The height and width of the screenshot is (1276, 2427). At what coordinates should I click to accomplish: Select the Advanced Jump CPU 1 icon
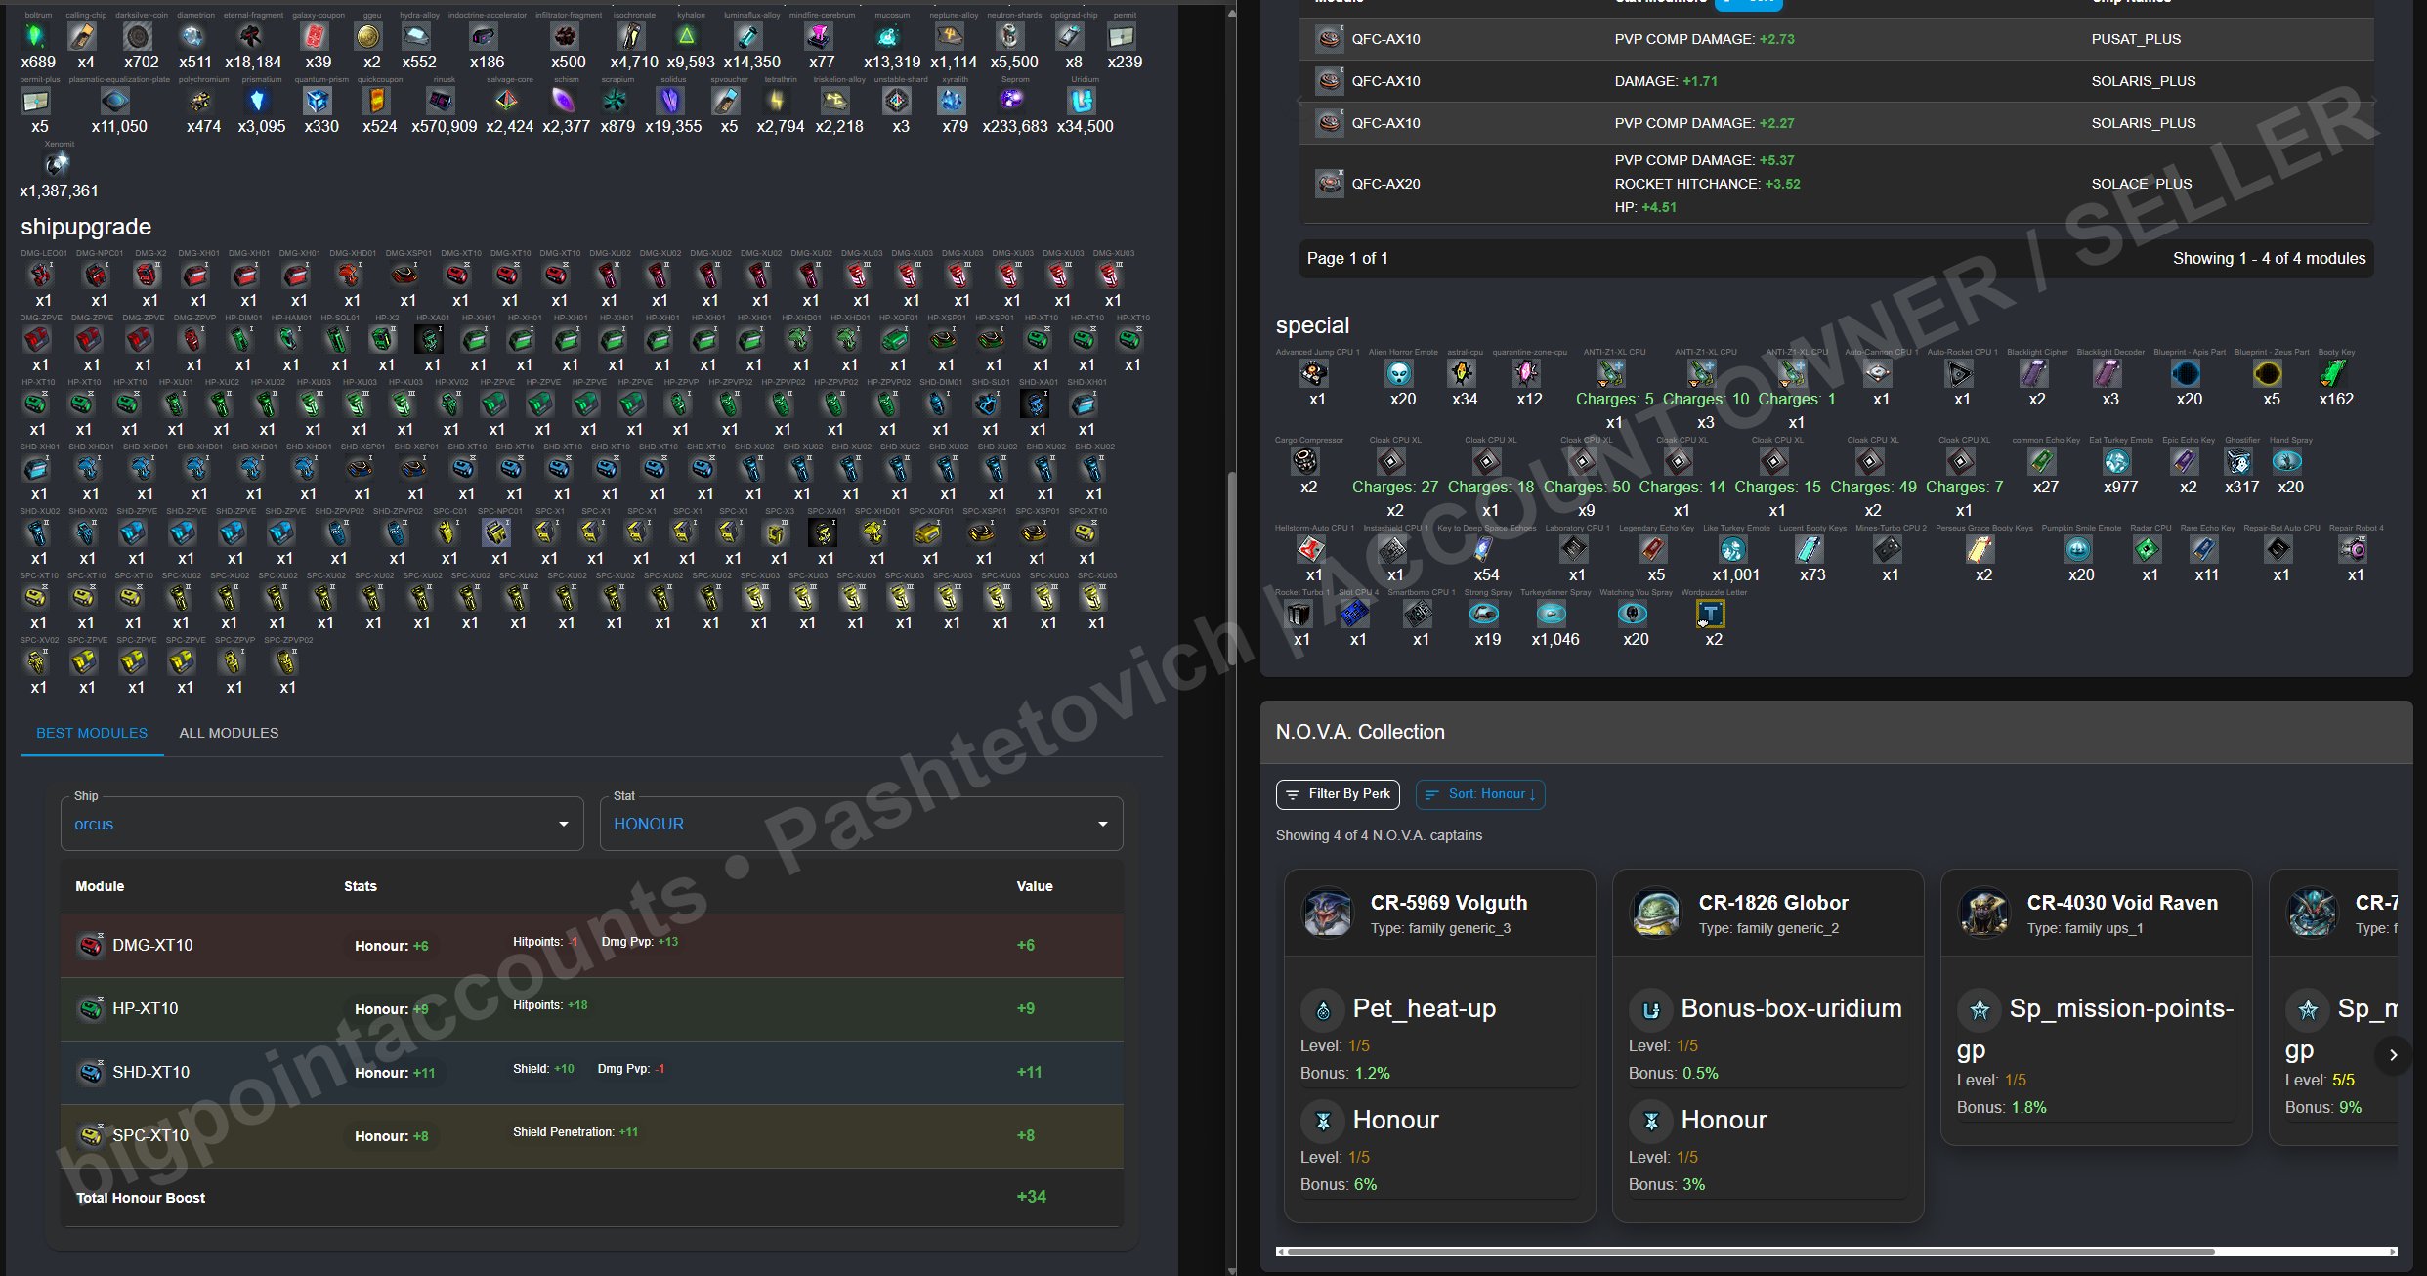point(1314,373)
